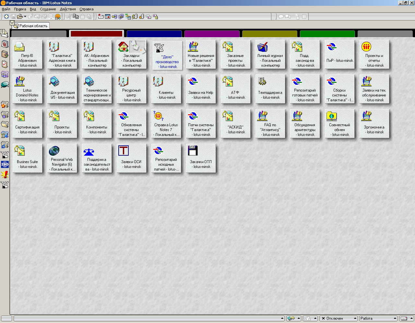
Task: Open the ПиР - lotus-minsk database
Action: (340, 54)
